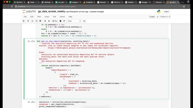Open the Cell menu
This screenshot has width=193, height=108.
(x=54, y=17)
